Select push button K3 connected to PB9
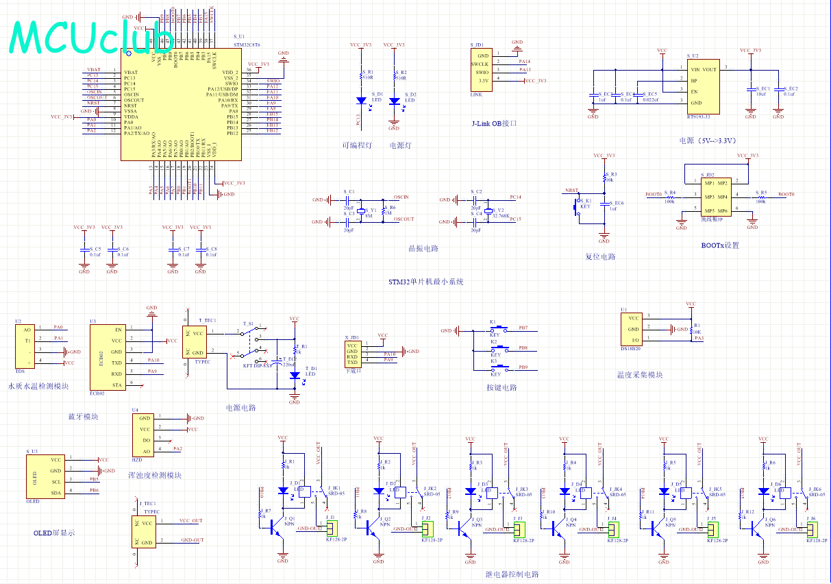Image resolution: width=831 pixels, height=584 pixels. tap(498, 368)
